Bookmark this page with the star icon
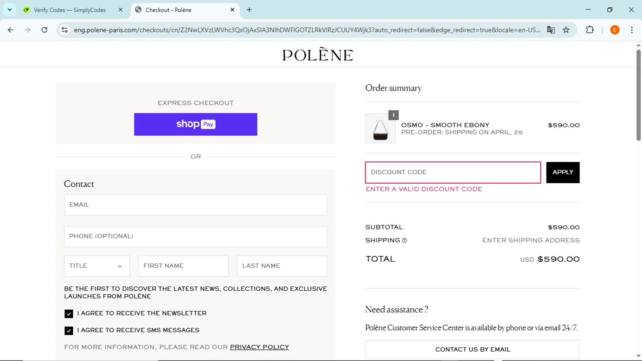 tap(566, 30)
